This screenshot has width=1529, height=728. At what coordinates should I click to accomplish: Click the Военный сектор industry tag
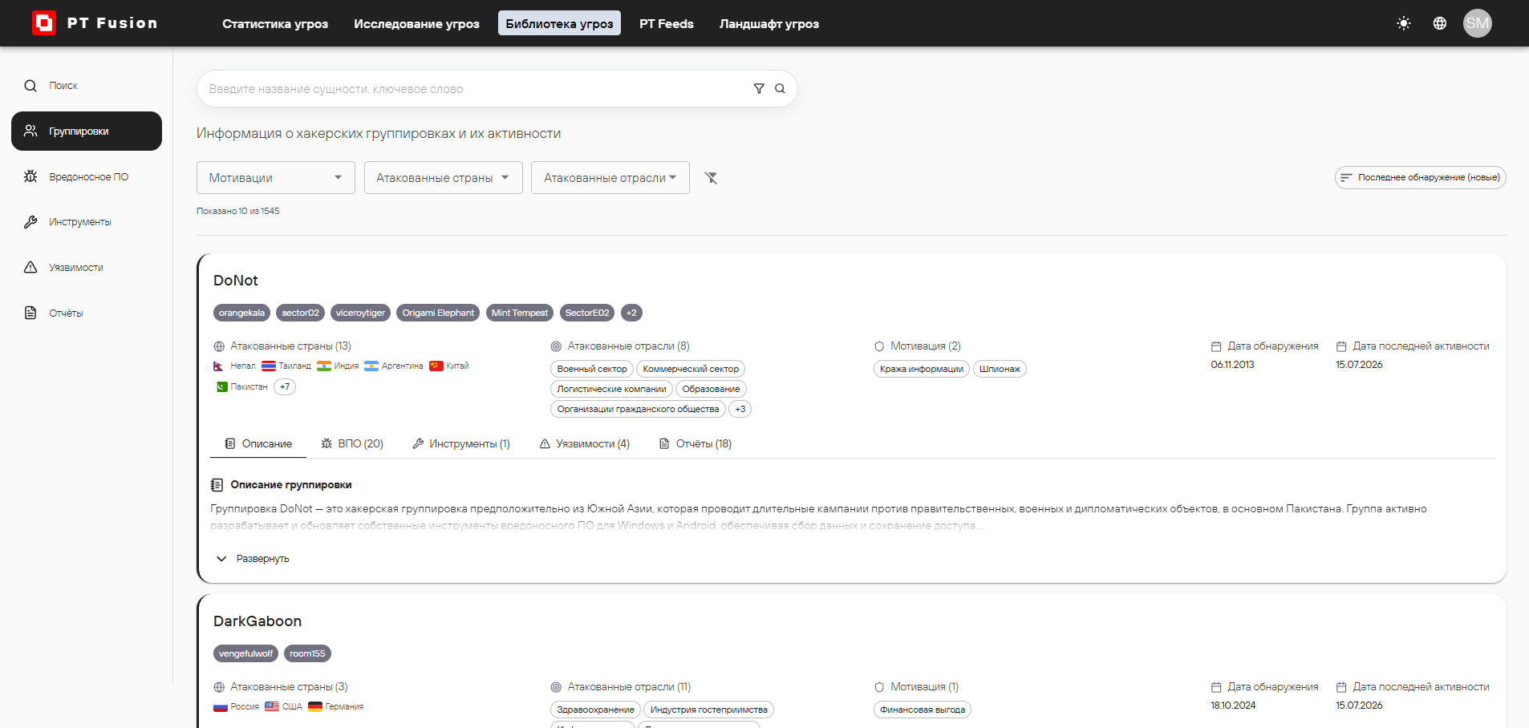592,369
